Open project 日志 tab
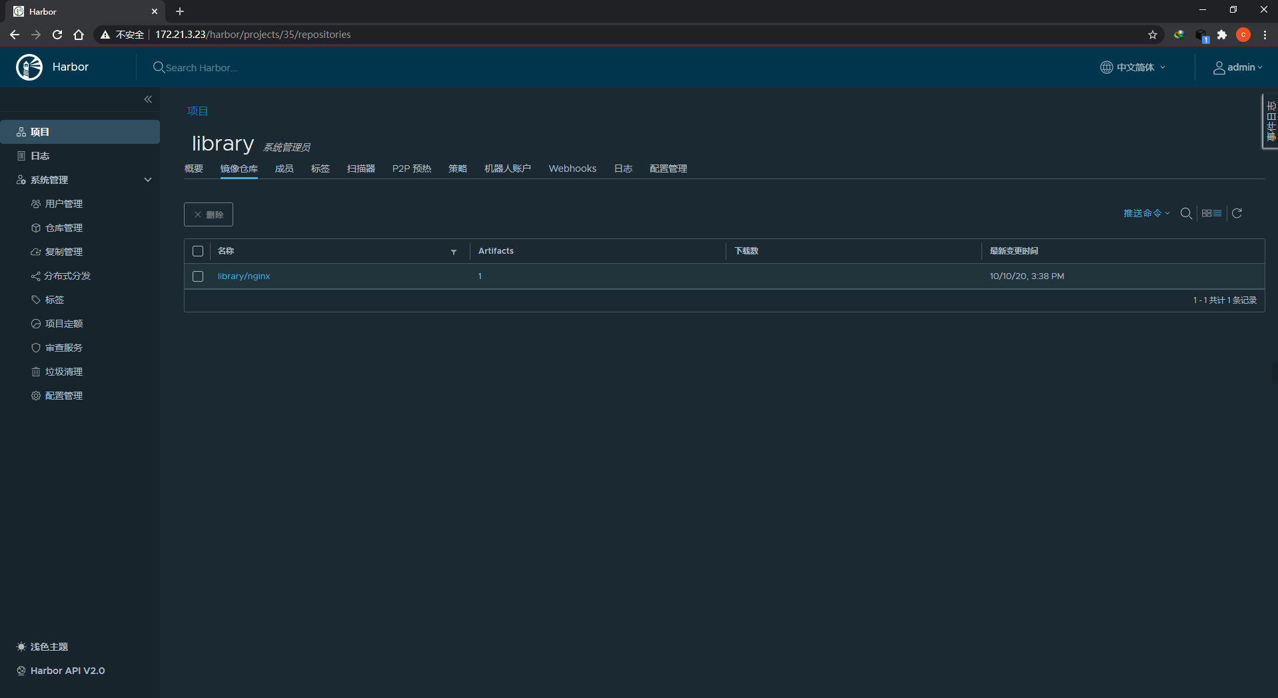This screenshot has width=1278, height=698. (623, 169)
